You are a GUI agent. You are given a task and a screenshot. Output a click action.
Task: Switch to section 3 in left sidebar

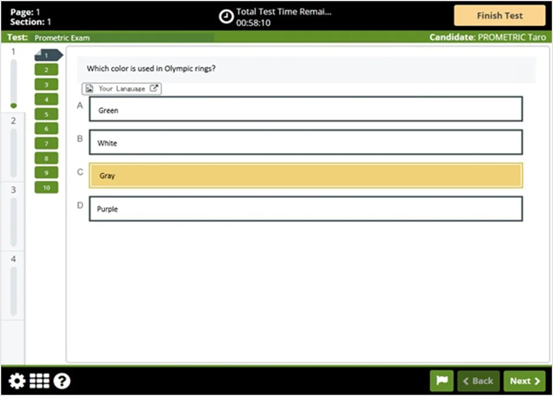pyautogui.click(x=13, y=216)
